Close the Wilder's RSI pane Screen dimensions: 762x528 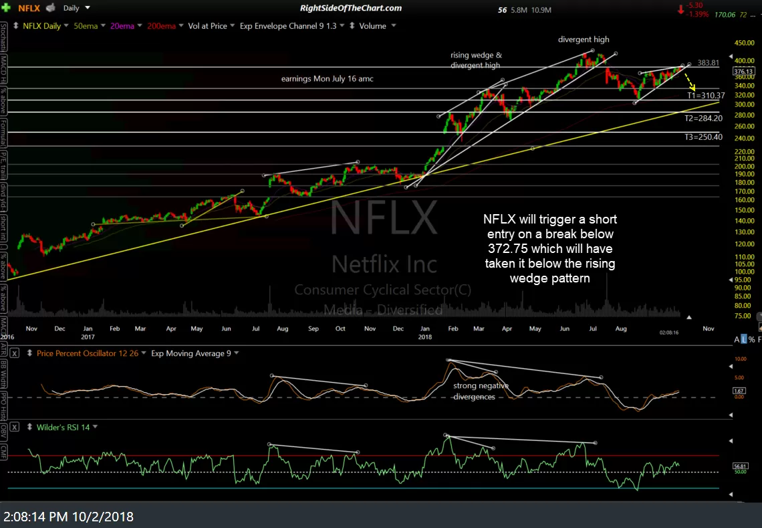pyautogui.click(x=15, y=427)
